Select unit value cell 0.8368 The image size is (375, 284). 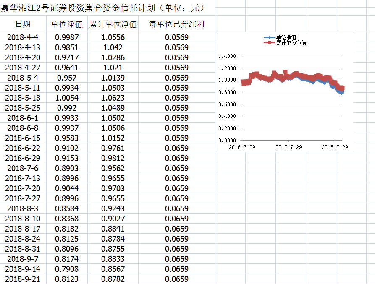(x=67, y=219)
